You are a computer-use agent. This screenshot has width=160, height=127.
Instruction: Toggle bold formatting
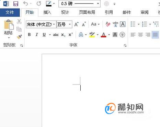point(29,35)
